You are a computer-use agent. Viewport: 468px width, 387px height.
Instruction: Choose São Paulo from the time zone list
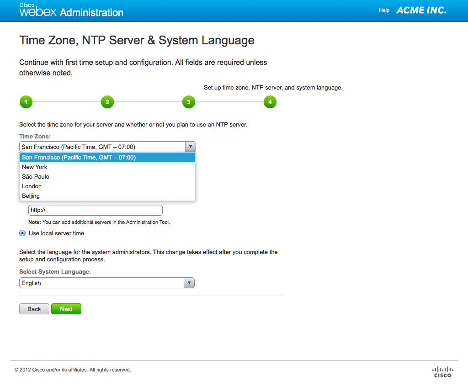click(x=36, y=176)
